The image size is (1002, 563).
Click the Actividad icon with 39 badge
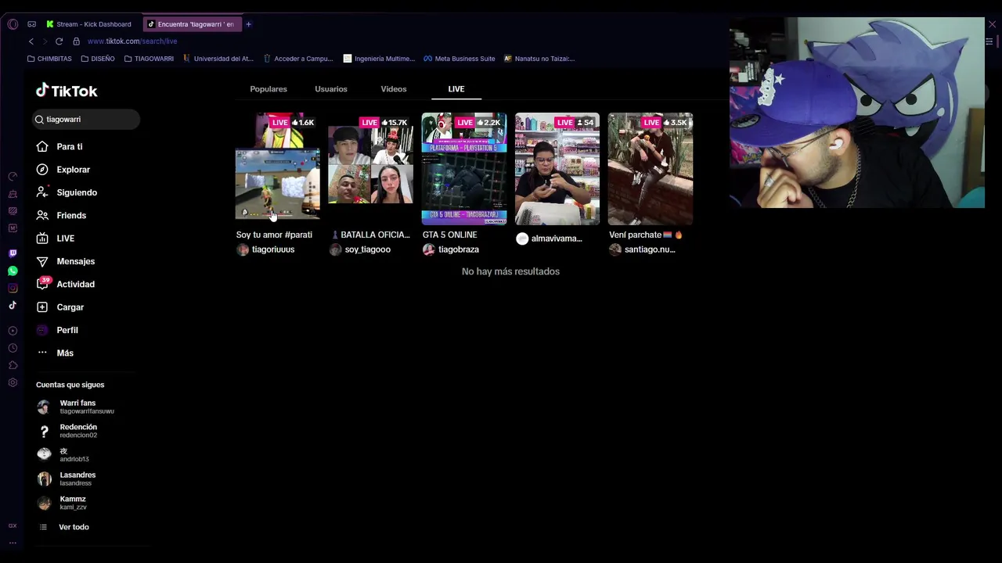pos(42,284)
